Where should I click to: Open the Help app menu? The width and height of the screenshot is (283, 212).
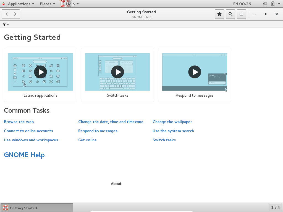click(70, 4)
